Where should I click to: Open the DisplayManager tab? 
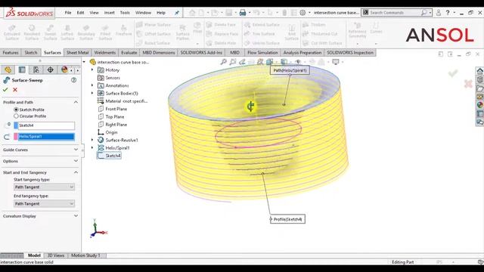(64, 70)
